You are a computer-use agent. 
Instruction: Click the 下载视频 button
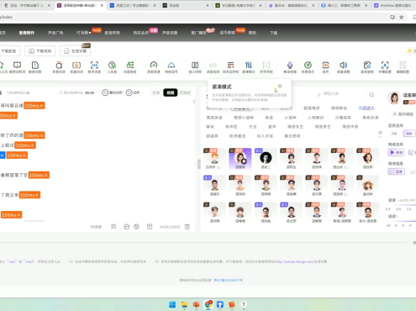[40, 51]
